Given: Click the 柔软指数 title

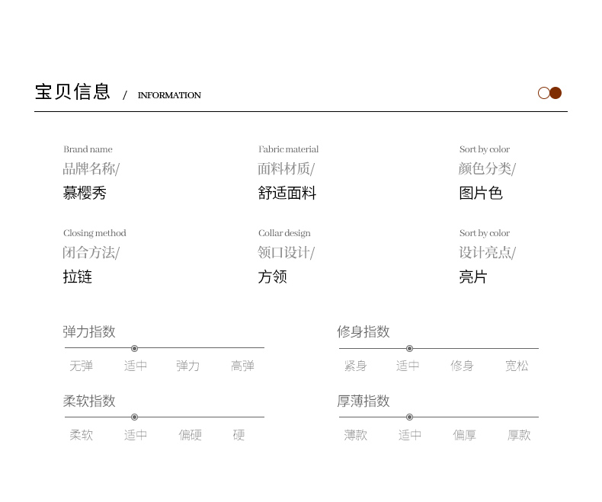Looking at the screenshot, I should tap(89, 401).
